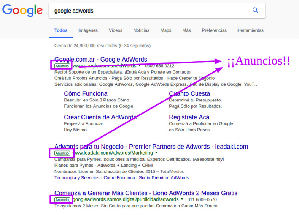Click the Cerca de 24,900,000 resultados text

102,46
